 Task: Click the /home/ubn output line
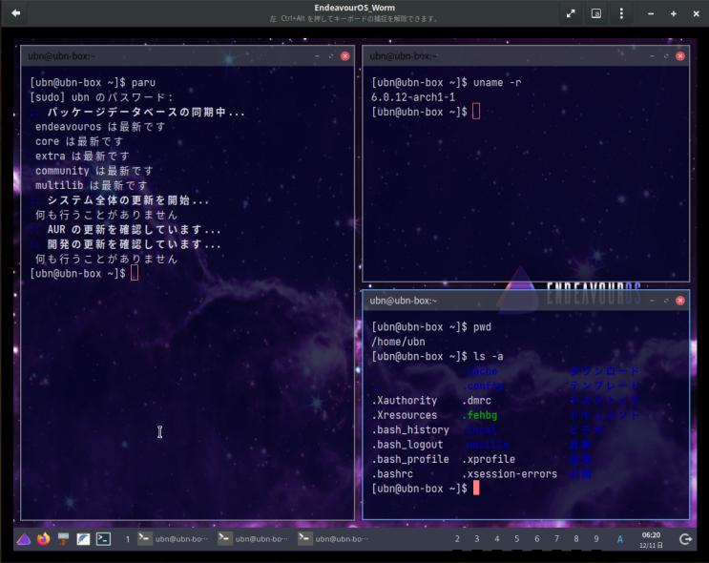[x=398, y=342]
